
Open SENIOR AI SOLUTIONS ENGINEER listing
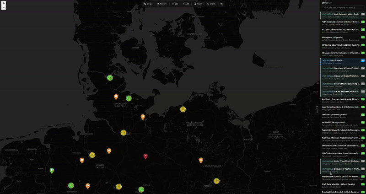[x=343, y=46]
